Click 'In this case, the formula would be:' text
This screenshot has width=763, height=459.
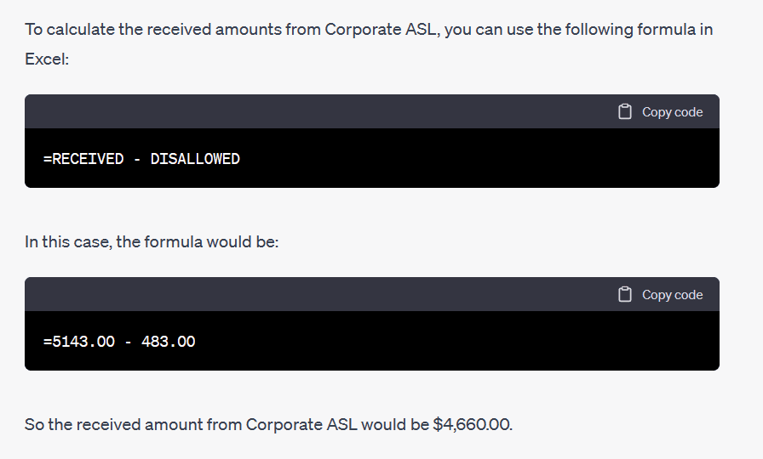point(152,242)
